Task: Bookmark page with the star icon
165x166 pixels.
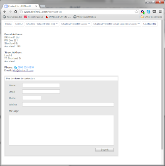Action: coord(136,12)
